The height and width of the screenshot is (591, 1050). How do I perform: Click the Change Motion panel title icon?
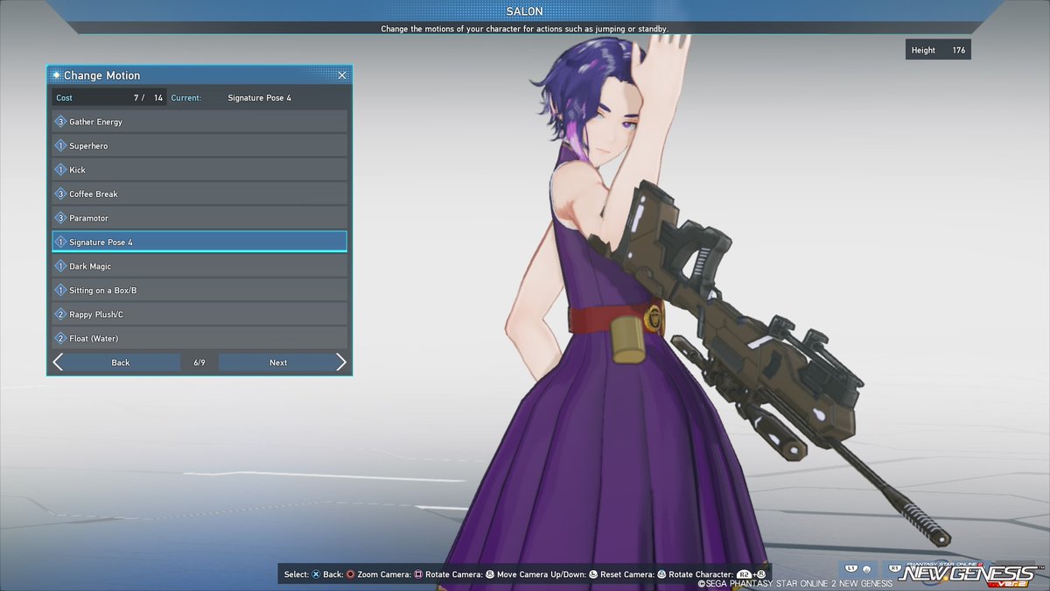coord(56,75)
